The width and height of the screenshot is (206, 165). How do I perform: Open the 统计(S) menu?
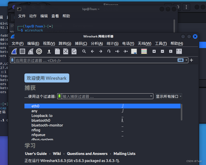pos(112,44)
